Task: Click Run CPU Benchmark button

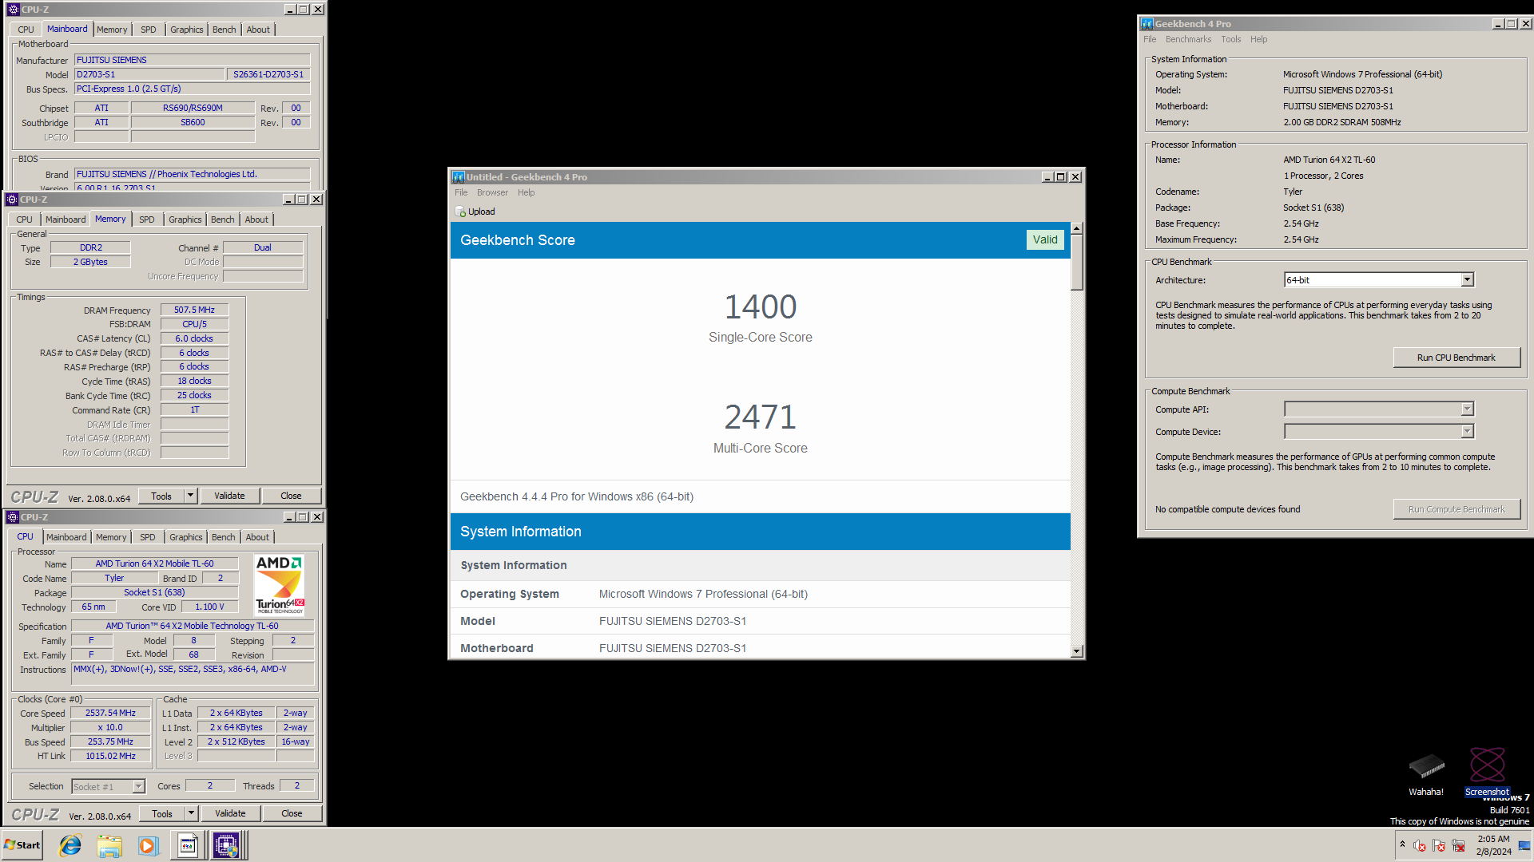Action: pos(1457,358)
